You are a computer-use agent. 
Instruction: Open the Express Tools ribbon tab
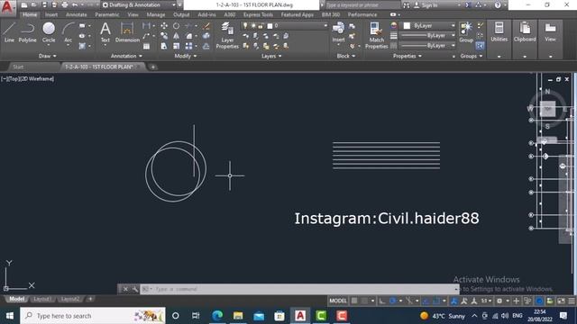(258, 14)
